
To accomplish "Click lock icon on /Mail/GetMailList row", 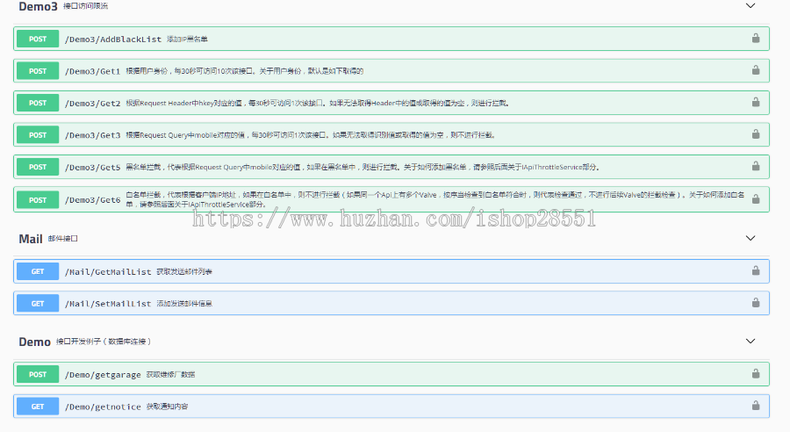I will click(756, 270).
